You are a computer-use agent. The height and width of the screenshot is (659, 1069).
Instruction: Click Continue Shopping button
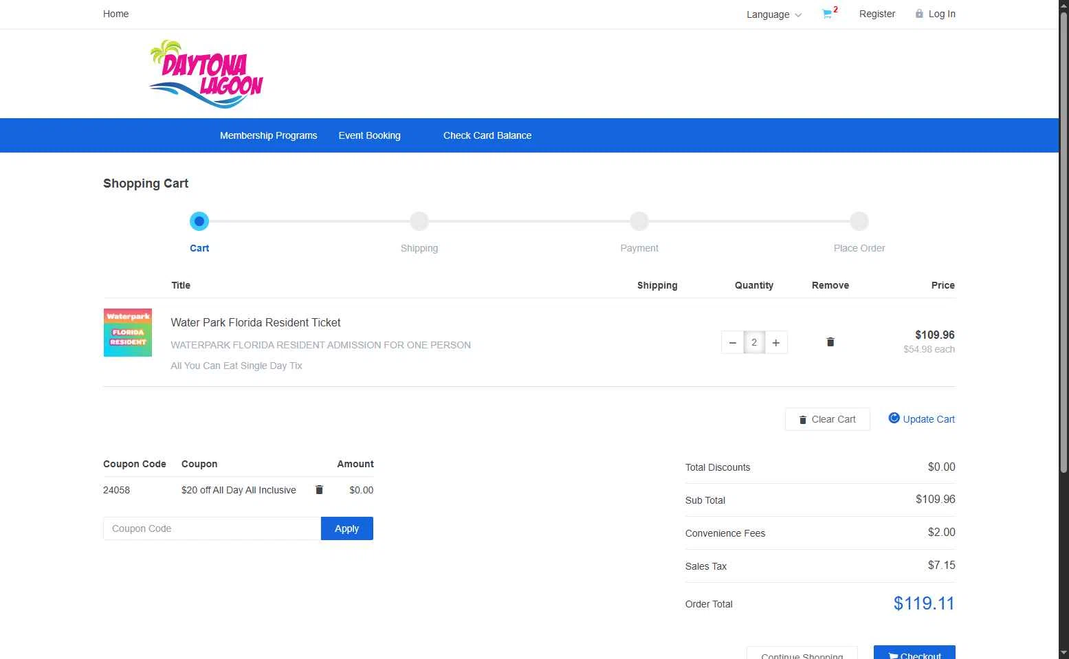point(802,653)
